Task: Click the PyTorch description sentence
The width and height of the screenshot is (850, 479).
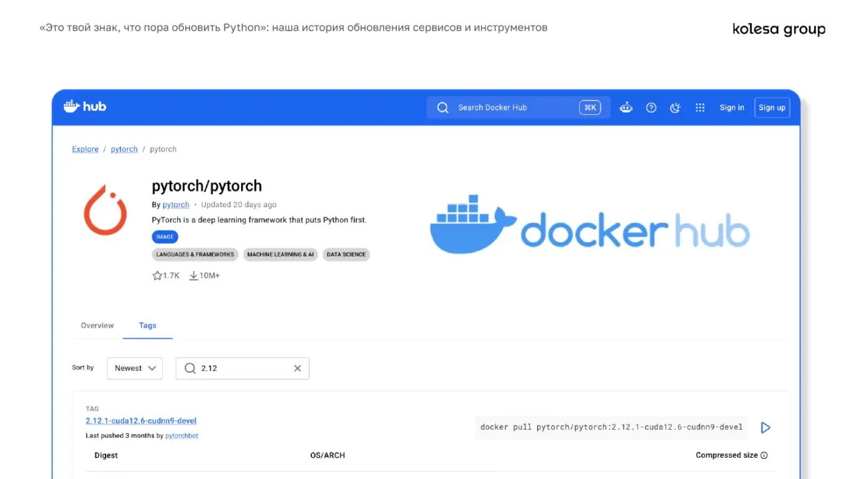Action: pyautogui.click(x=259, y=220)
